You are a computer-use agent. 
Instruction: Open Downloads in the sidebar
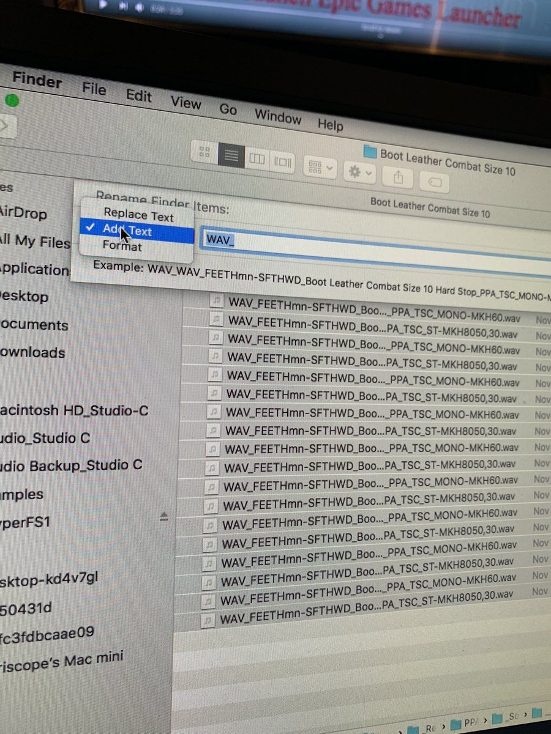[x=32, y=353]
